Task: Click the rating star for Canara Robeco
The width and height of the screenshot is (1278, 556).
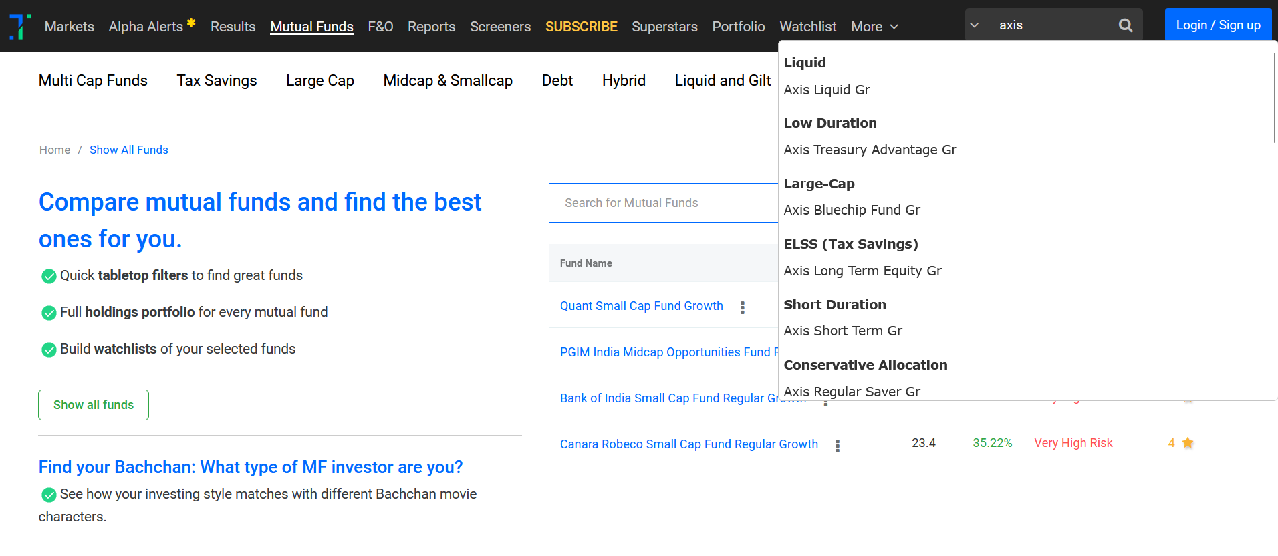Action: [x=1188, y=443]
